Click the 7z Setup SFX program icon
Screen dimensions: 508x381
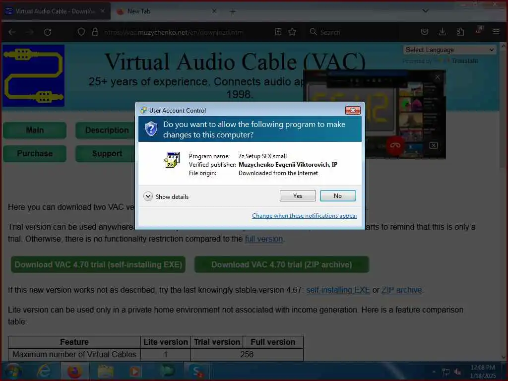[172, 159]
